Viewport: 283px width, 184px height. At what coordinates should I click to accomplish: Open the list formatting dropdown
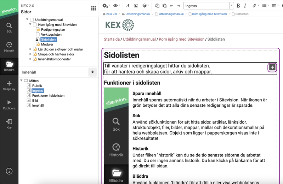pos(265,6)
